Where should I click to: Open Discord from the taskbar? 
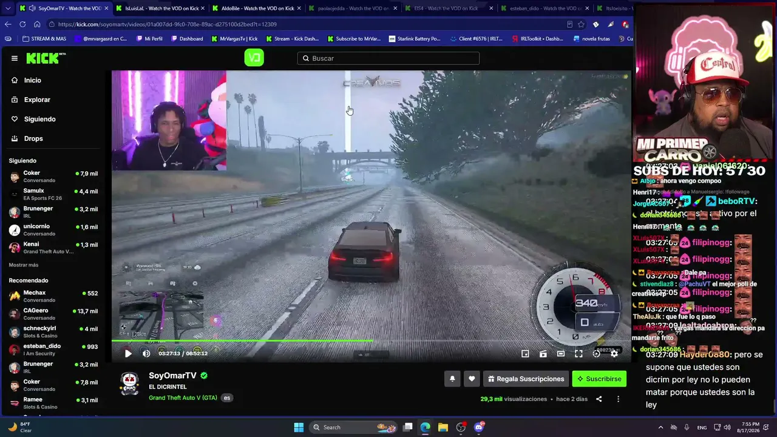pyautogui.click(x=478, y=427)
